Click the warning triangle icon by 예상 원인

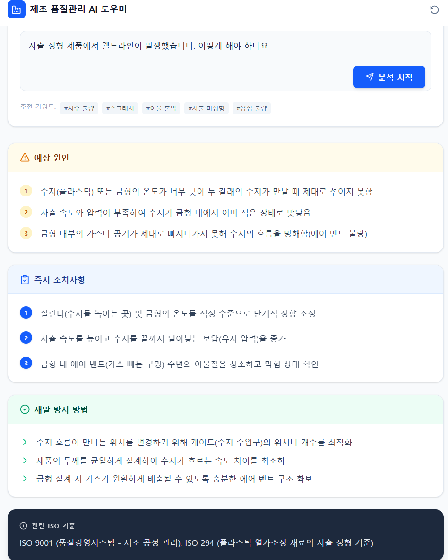(x=25, y=158)
